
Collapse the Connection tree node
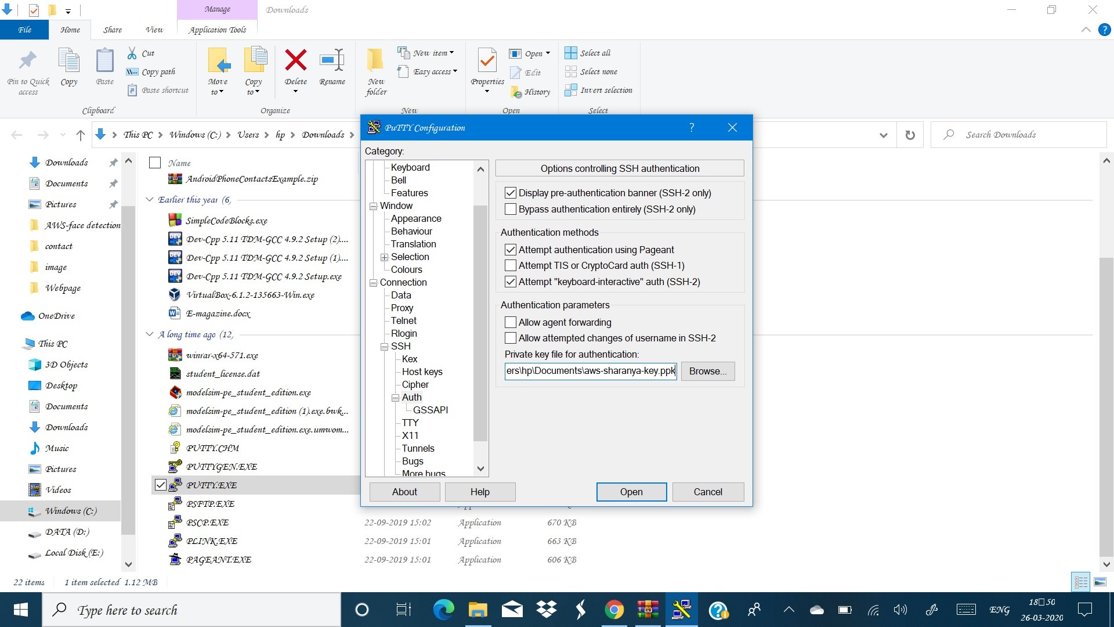pyautogui.click(x=373, y=283)
